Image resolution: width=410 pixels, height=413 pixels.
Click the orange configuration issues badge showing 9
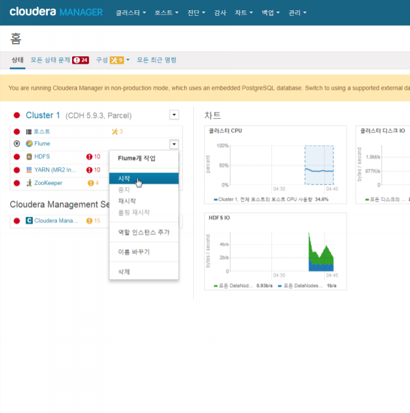[x=117, y=60]
